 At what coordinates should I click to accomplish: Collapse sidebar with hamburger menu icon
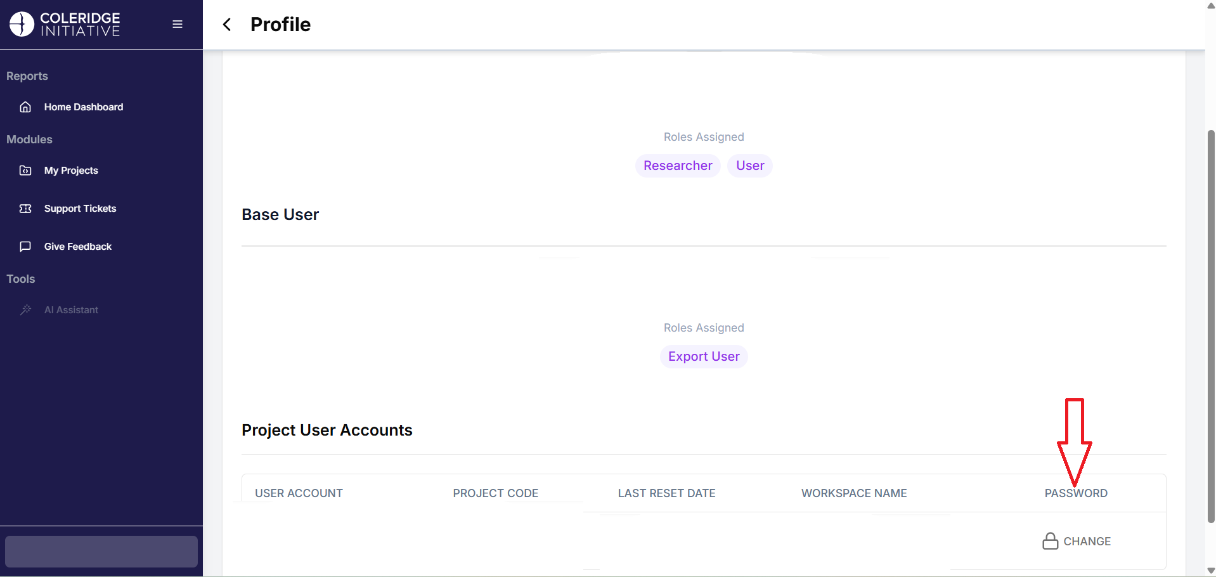tap(178, 24)
